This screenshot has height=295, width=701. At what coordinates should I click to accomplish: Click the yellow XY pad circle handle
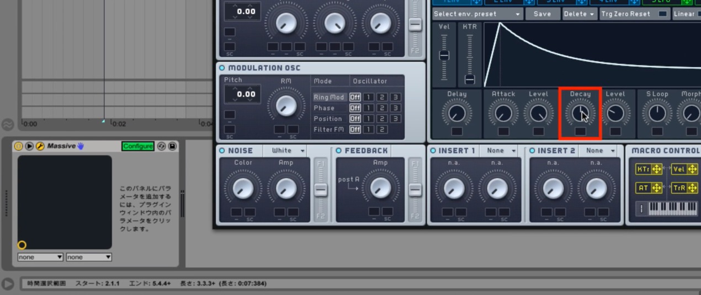click(x=22, y=245)
